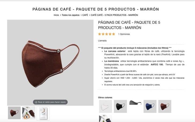Image resolution: width=195 pixels, height=122 pixels.
Task: Pick the gray mask color option
Action: [x=135, y=103]
